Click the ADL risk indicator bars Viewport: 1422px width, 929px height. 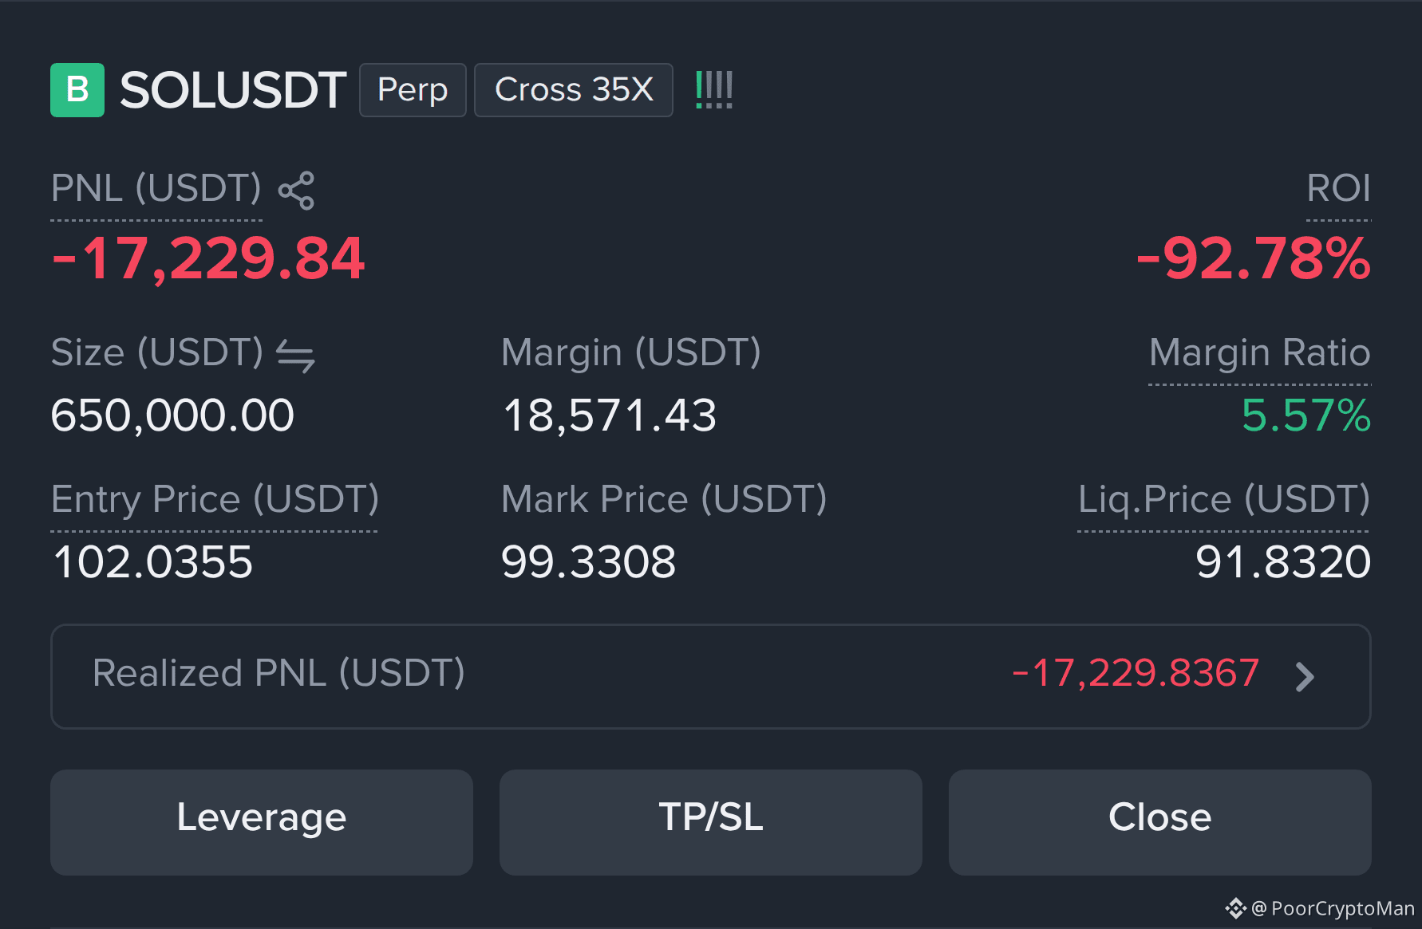(x=714, y=89)
